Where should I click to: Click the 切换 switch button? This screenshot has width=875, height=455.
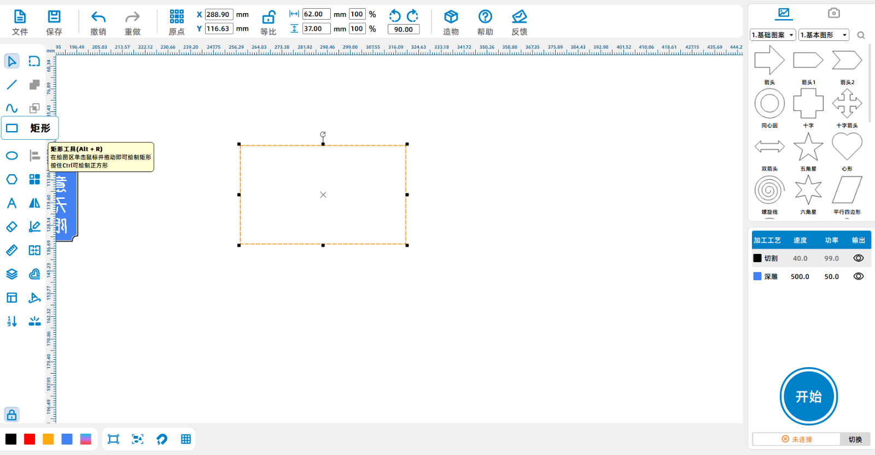click(855, 439)
